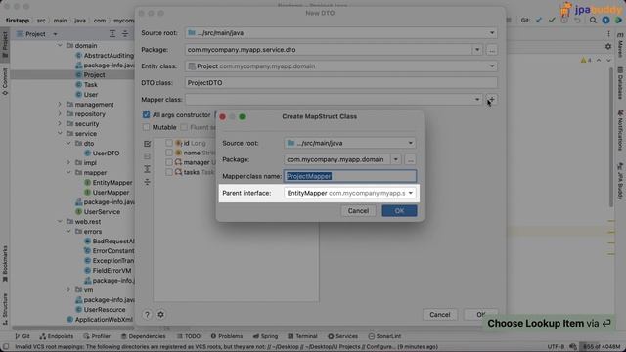Check the tasks attribute checkbox
Image resolution: width=626 pixels, height=352 pixels.
[x=169, y=172]
